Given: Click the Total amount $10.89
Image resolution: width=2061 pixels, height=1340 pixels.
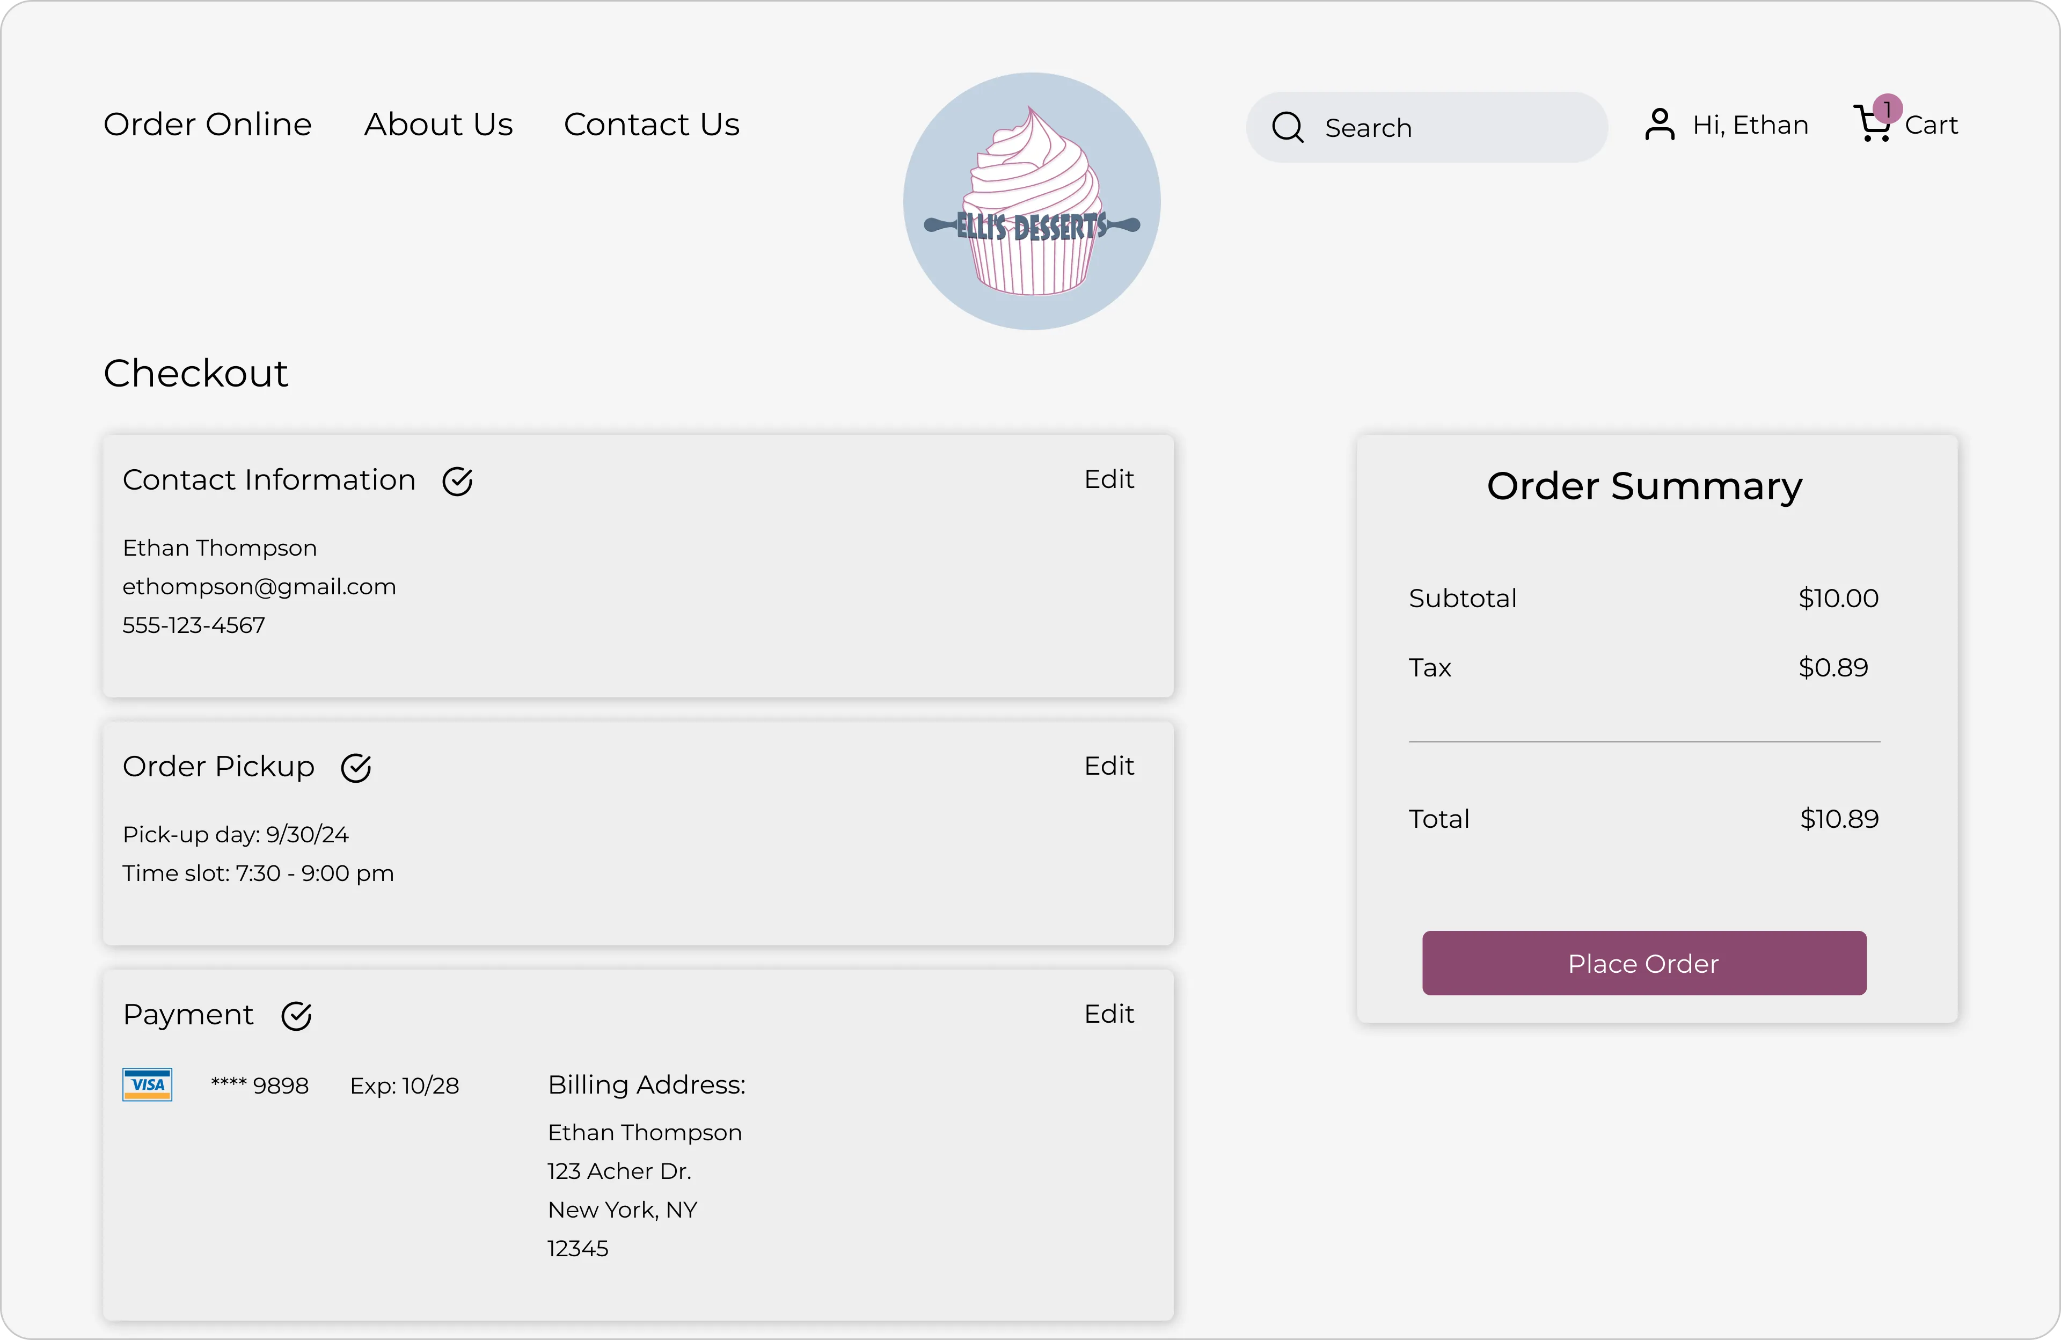Looking at the screenshot, I should (1839, 819).
